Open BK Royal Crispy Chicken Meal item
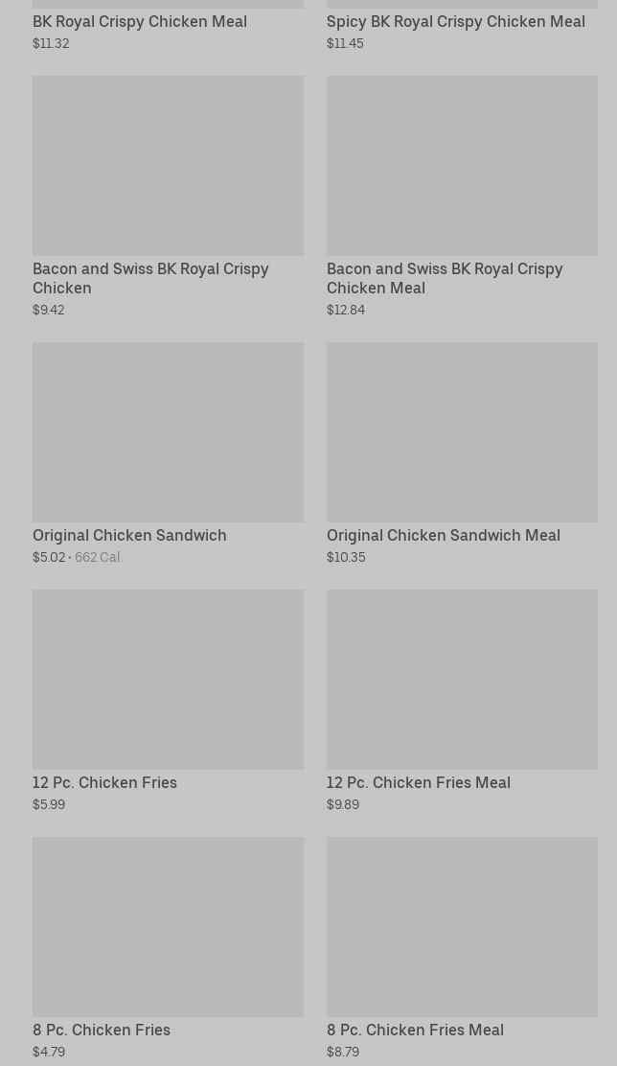The height and width of the screenshot is (1066, 617). click(x=140, y=21)
